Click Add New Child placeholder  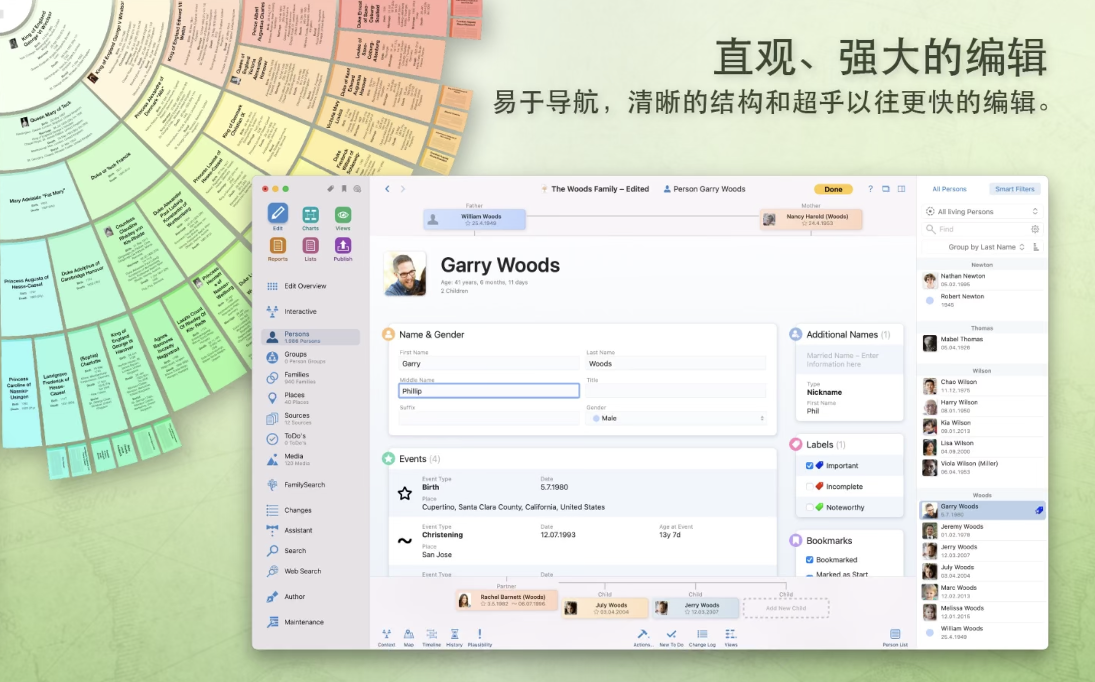786,608
